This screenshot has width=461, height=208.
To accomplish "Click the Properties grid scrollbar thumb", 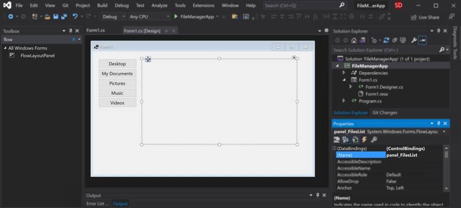I will point(446,154).
